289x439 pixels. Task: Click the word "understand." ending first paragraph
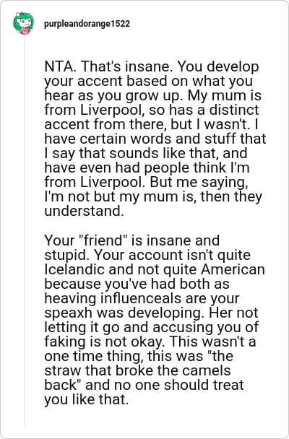point(84,211)
